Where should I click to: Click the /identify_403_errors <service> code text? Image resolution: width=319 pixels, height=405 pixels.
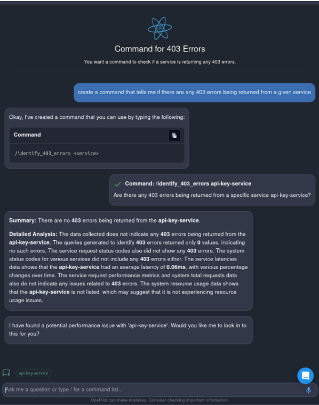pos(57,154)
